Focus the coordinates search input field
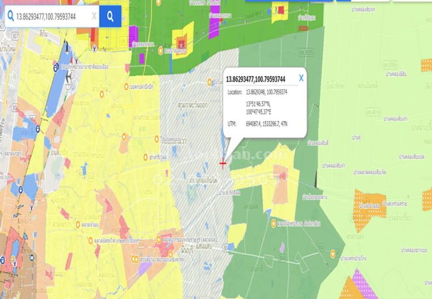This screenshot has height=299, width=432. (52, 16)
